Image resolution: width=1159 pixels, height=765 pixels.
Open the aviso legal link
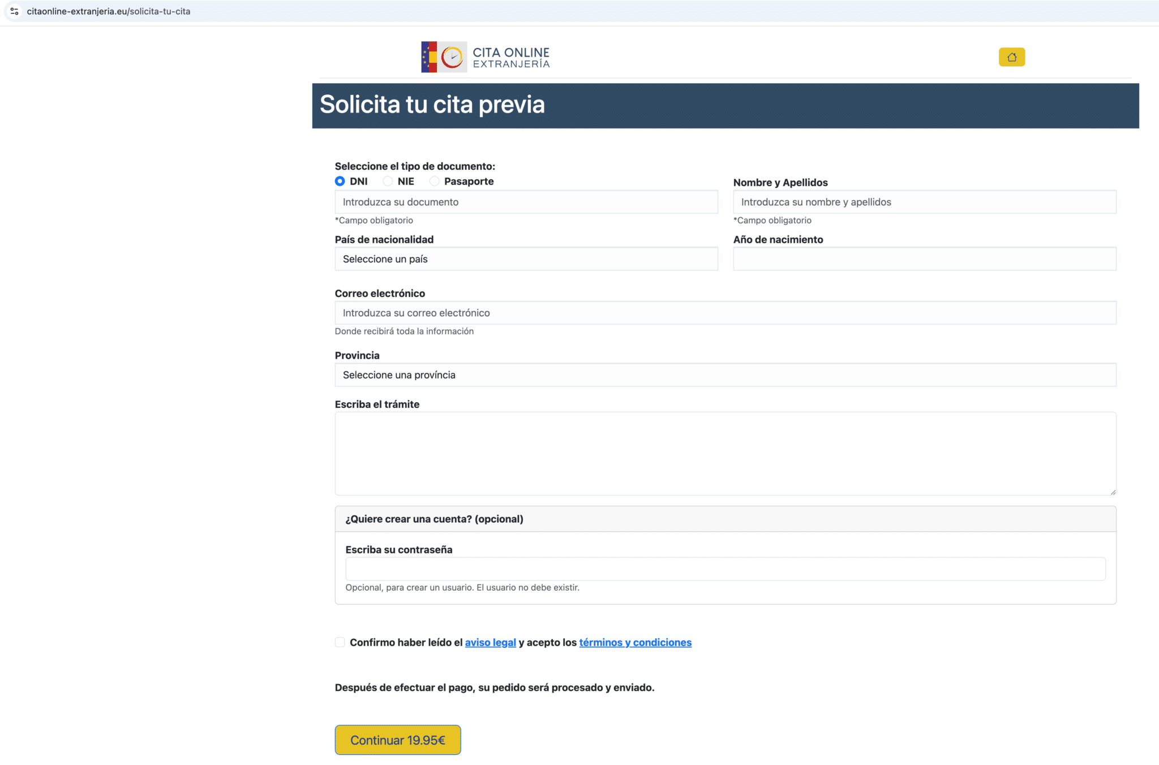490,643
